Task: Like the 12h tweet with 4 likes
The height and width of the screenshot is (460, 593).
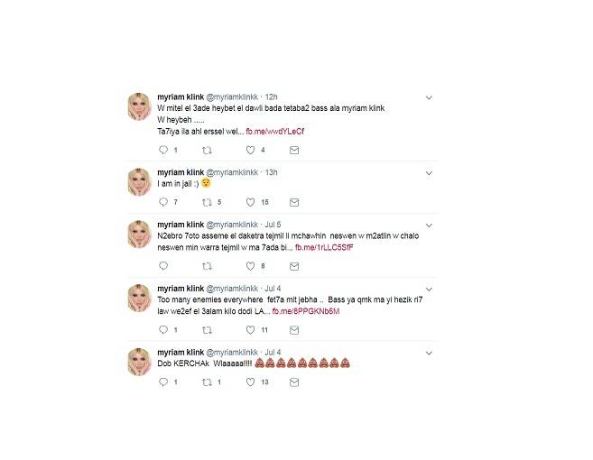Action: coord(250,150)
